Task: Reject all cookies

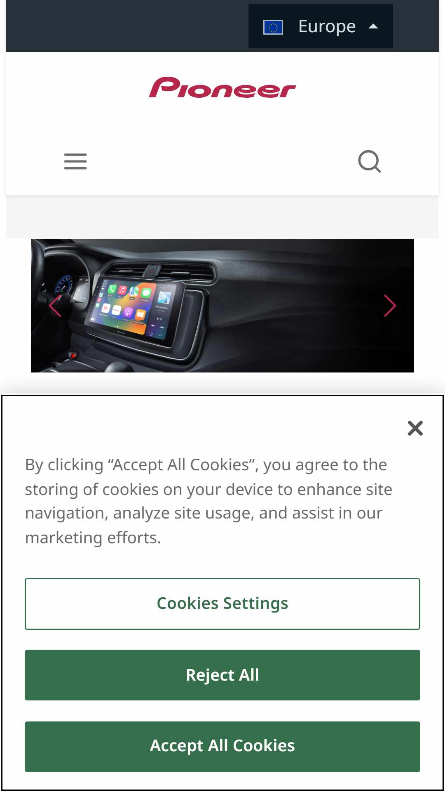Action: 222,675
